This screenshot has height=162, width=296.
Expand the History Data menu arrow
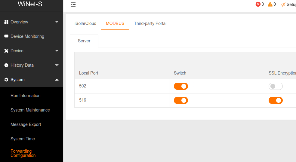pyautogui.click(x=57, y=65)
